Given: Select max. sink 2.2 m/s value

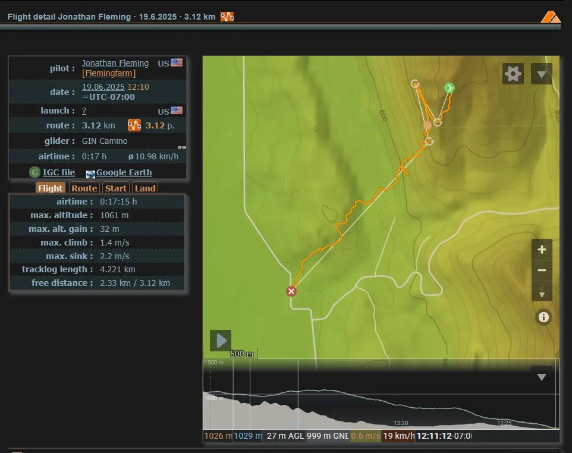Looking at the screenshot, I should coord(115,256).
